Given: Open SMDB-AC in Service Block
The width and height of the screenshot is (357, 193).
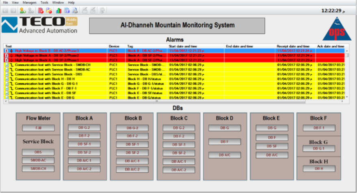Looking at the screenshot, I should click(38, 160).
